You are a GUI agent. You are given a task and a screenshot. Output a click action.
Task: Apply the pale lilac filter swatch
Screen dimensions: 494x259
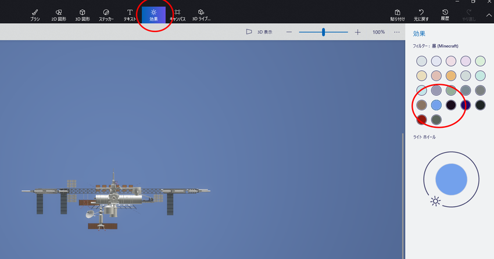466,61
